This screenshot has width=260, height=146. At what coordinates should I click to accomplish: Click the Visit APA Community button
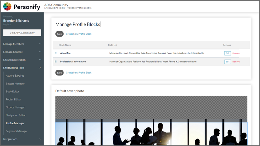click(22, 33)
